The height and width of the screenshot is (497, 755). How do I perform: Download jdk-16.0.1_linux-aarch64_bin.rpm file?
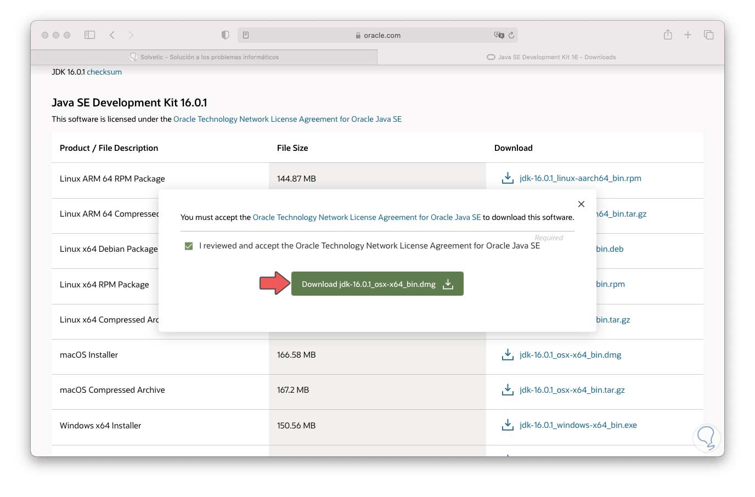pyautogui.click(x=580, y=178)
